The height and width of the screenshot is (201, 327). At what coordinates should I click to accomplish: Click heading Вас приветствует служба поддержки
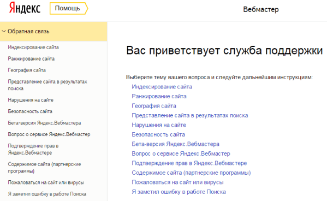224,51
